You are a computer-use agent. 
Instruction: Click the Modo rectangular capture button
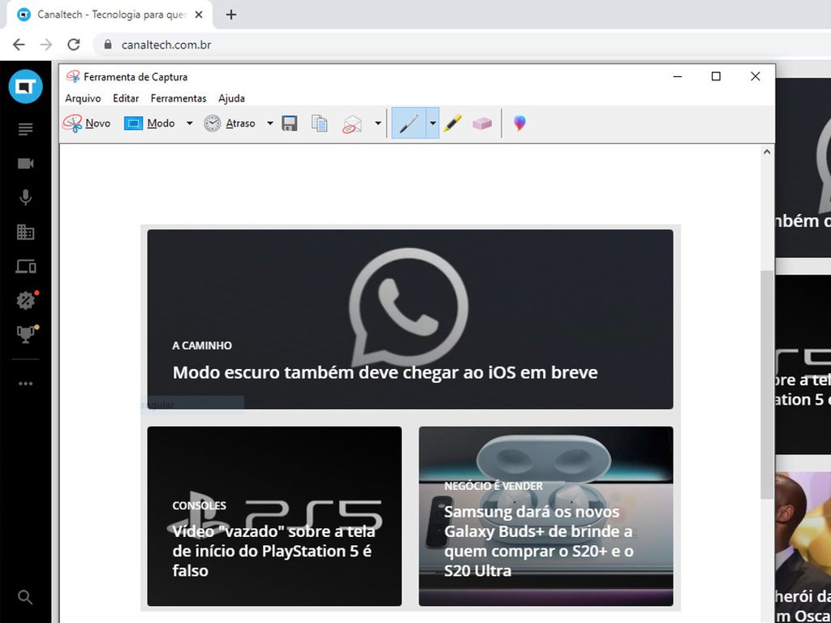point(149,123)
